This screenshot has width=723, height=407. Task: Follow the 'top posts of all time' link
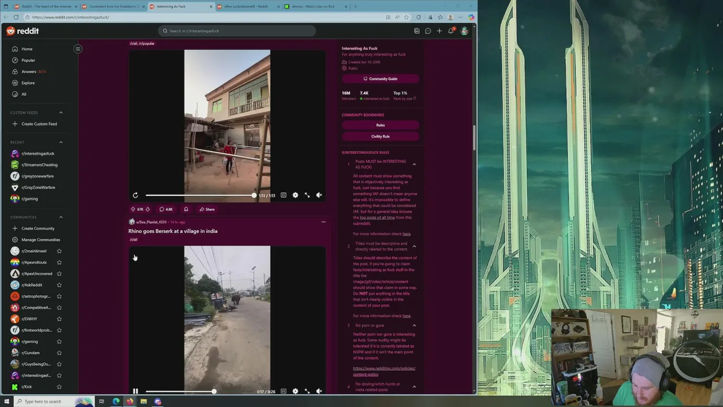click(377, 218)
